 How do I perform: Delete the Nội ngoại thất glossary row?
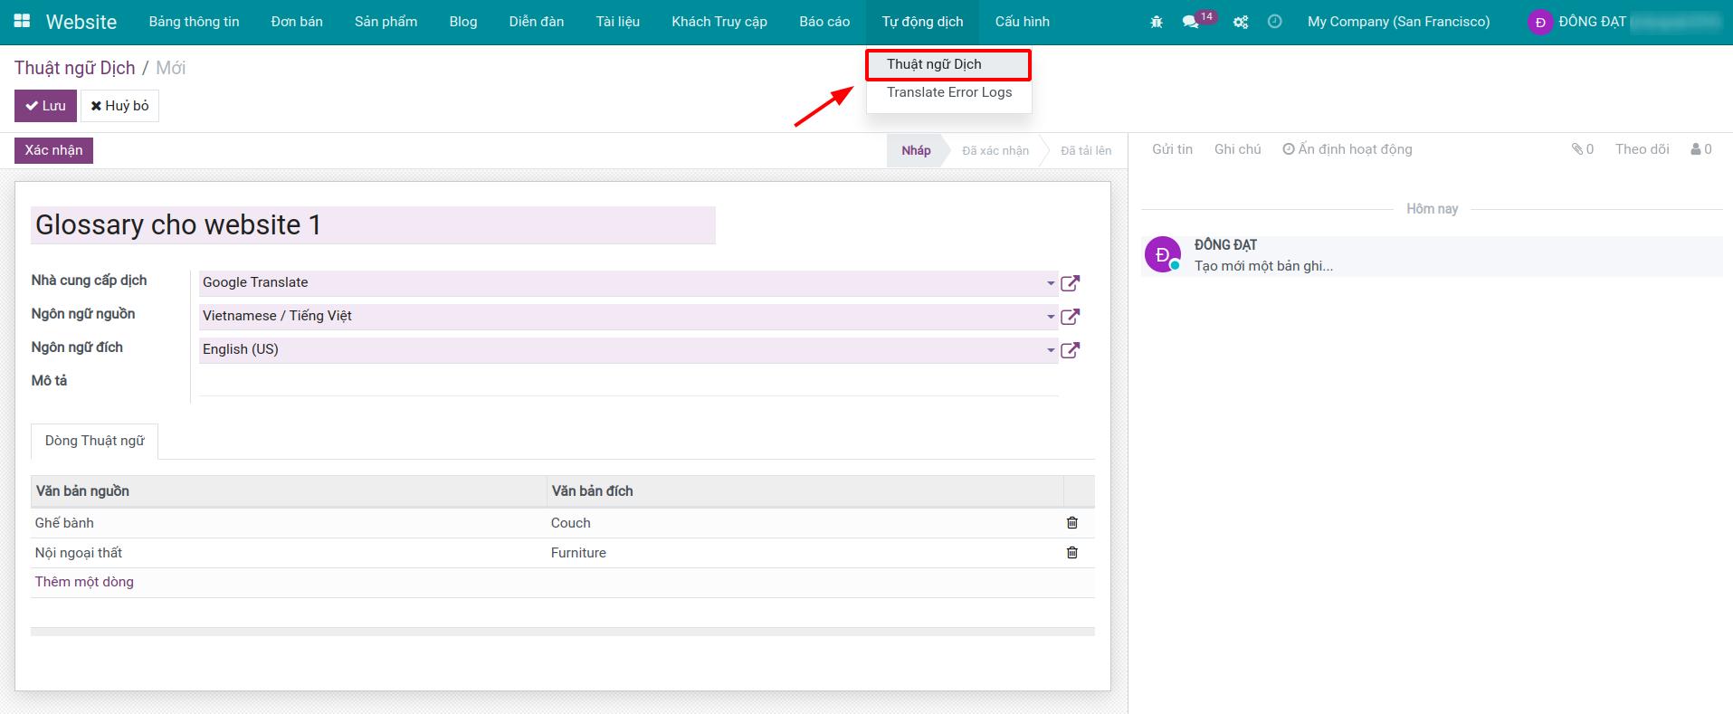(x=1071, y=553)
